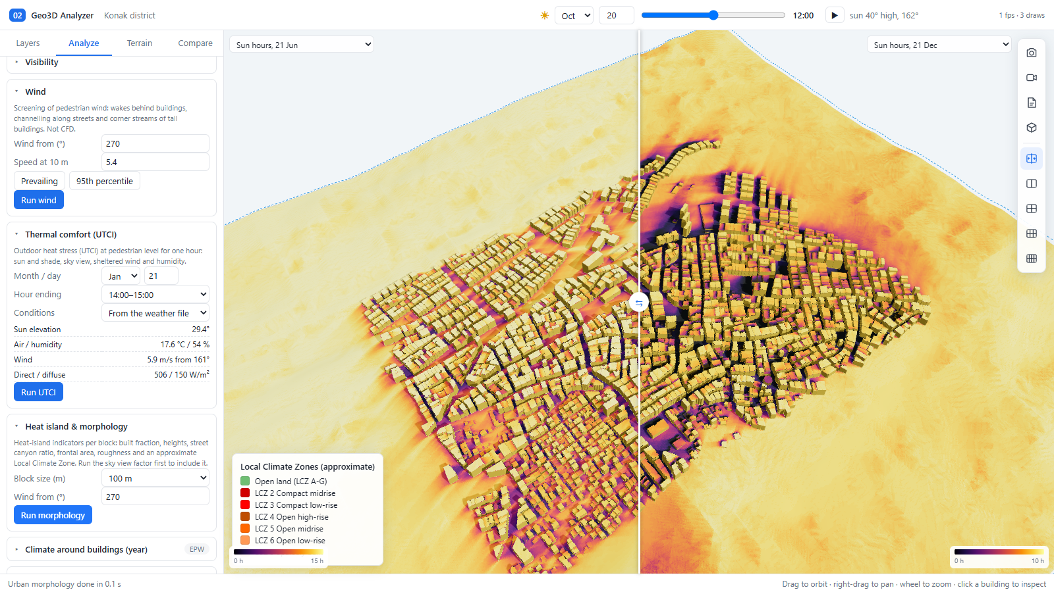Open the Conditions From the weather file dropdown
1054x592 pixels.
pos(155,313)
